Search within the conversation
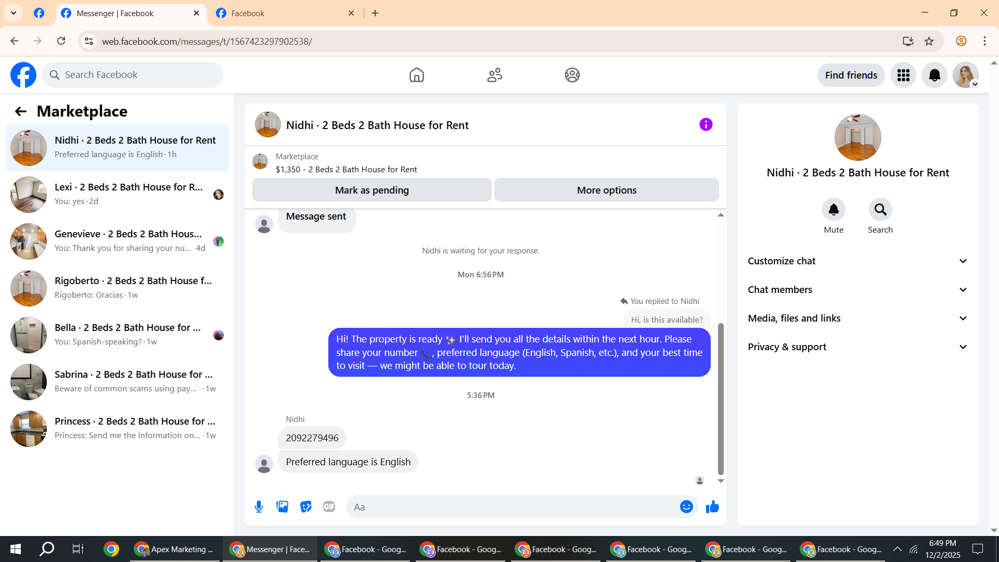Image resolution: width=999 pixels, height=562 pixels. pos(880,210)
